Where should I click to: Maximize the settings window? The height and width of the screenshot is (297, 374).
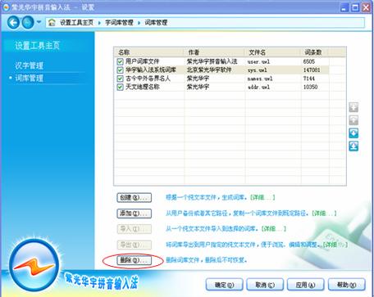pyautogui.click(x=355, y=7)
